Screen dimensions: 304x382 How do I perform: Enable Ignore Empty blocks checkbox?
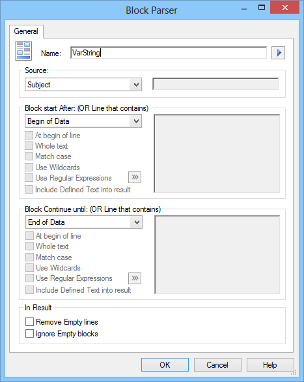click(29, 333)
